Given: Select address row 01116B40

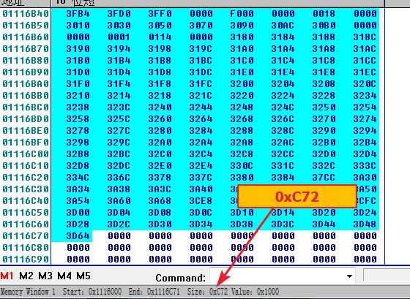Looking at the screenshot, I should [26, 14].
